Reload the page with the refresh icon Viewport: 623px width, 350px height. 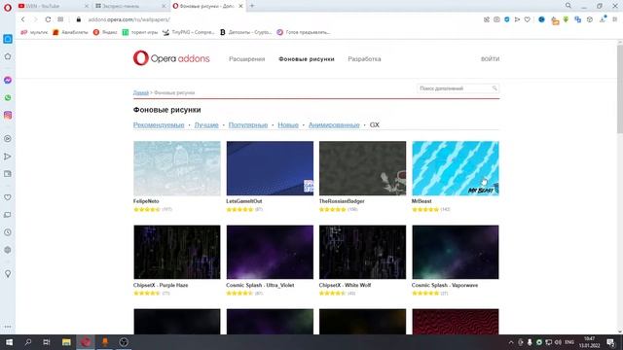48,19
